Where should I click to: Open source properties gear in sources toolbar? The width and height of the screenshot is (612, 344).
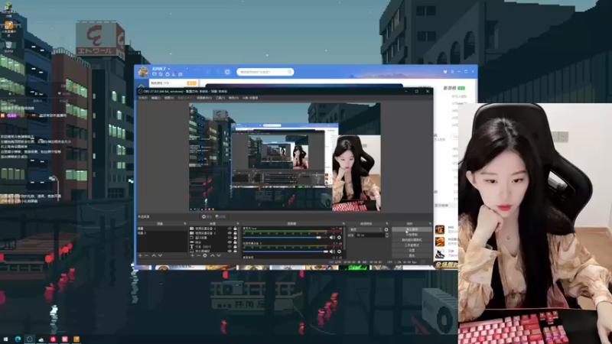[x=205, y=256]
